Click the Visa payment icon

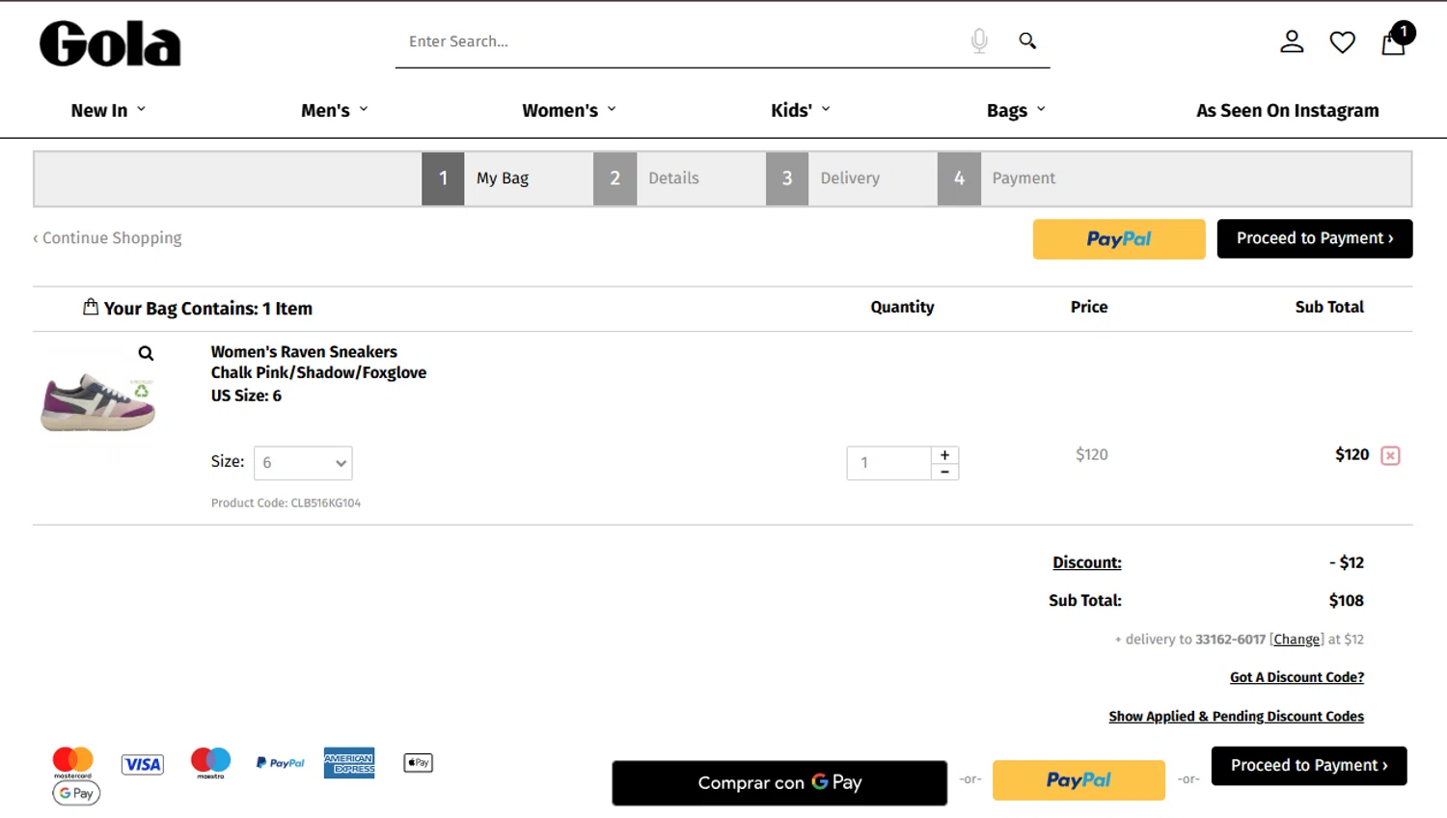143,765
